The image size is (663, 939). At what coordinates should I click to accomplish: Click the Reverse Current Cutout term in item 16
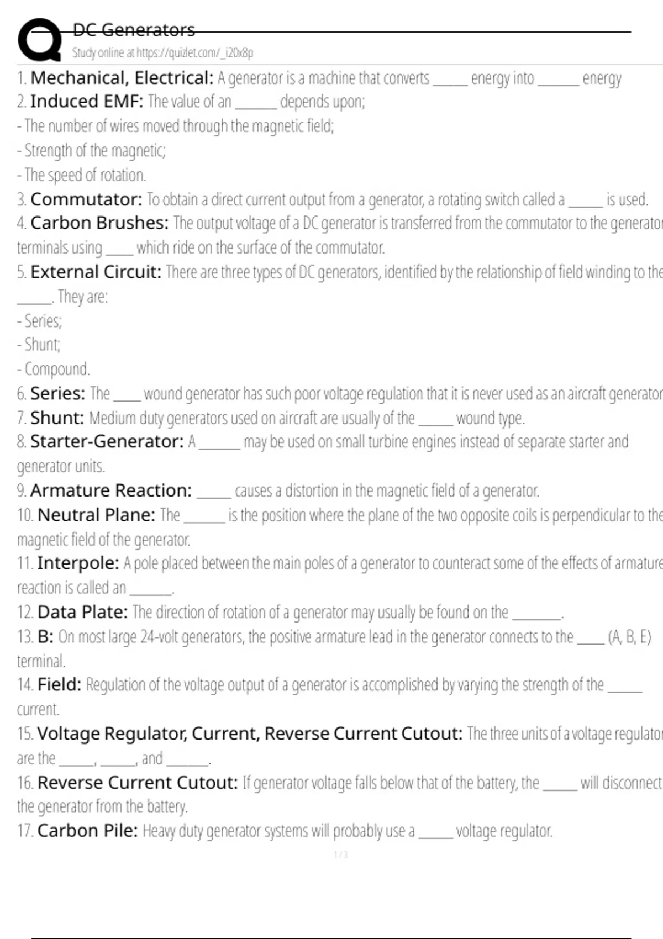[138, 783]
